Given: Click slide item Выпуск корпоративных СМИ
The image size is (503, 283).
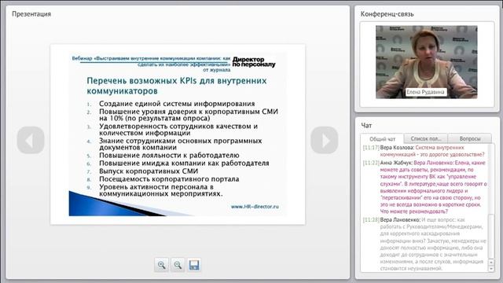Looking at the screenshot, I should point(149,171).
